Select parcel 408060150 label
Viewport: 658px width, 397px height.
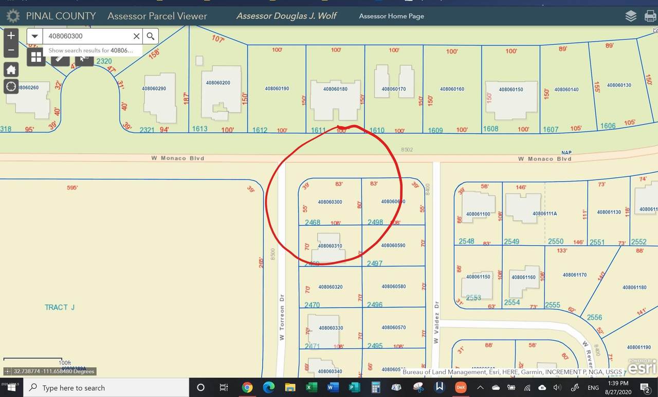(511, 89)
